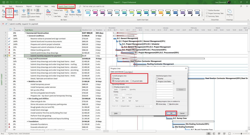
Task: Expand the Gantt Chart Style gallery
Action: tap(202, 16)
